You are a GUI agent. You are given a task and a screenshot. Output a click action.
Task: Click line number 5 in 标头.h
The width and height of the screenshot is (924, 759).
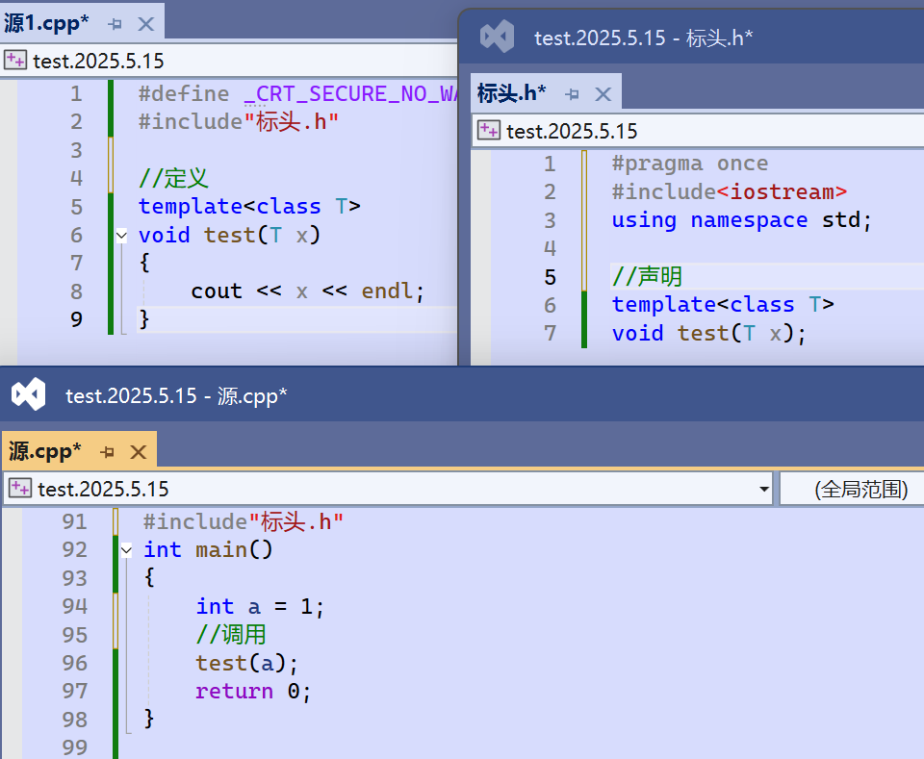tap(550, 277)
